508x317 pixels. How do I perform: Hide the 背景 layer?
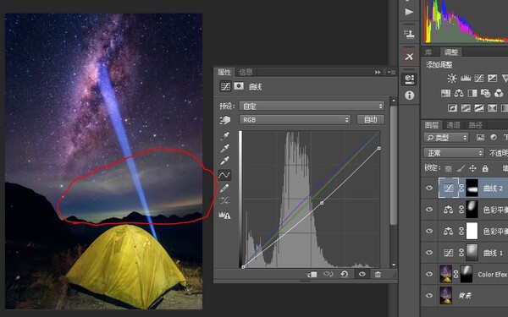(429, 295)
